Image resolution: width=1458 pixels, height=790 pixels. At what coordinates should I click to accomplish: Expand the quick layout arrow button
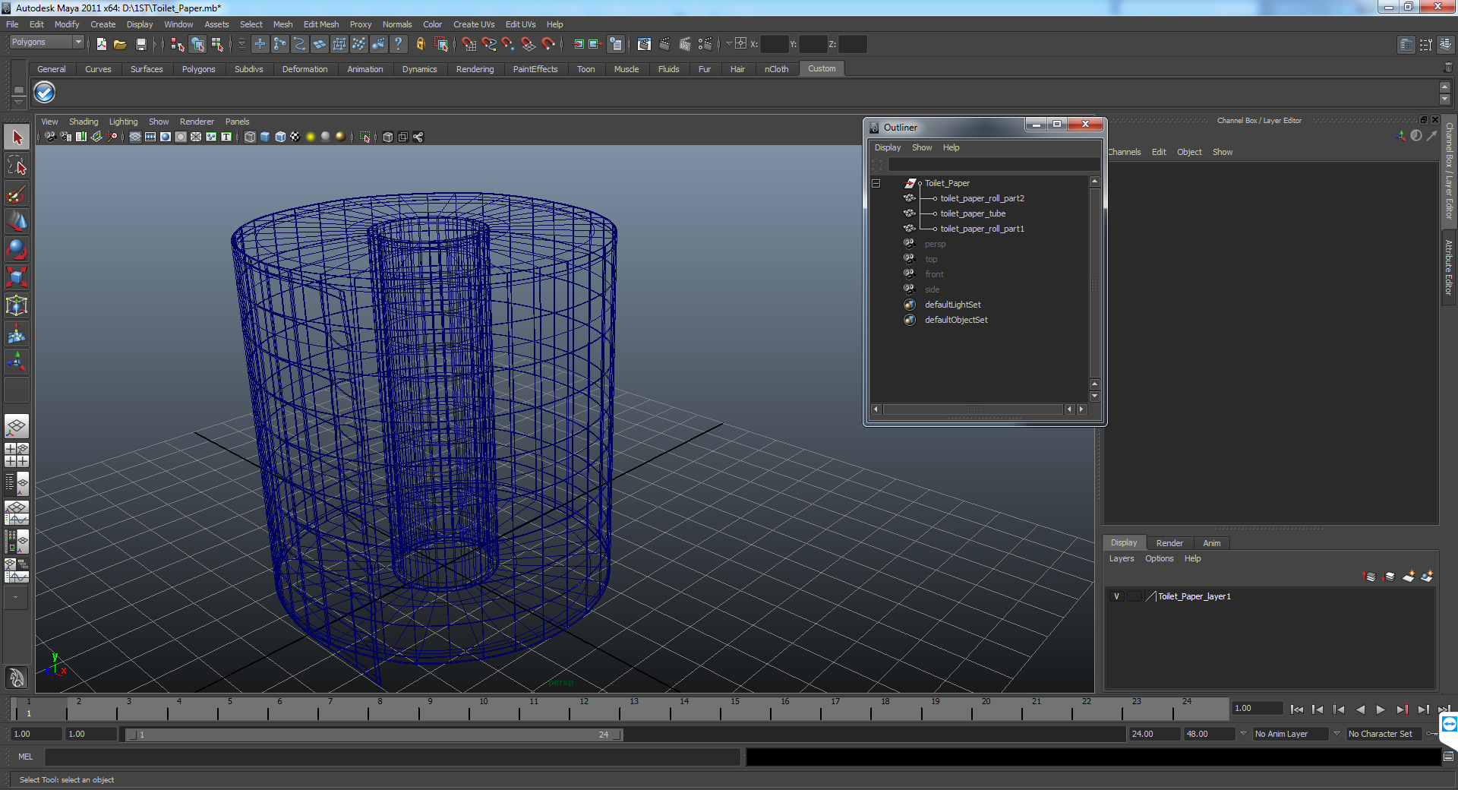16,598
